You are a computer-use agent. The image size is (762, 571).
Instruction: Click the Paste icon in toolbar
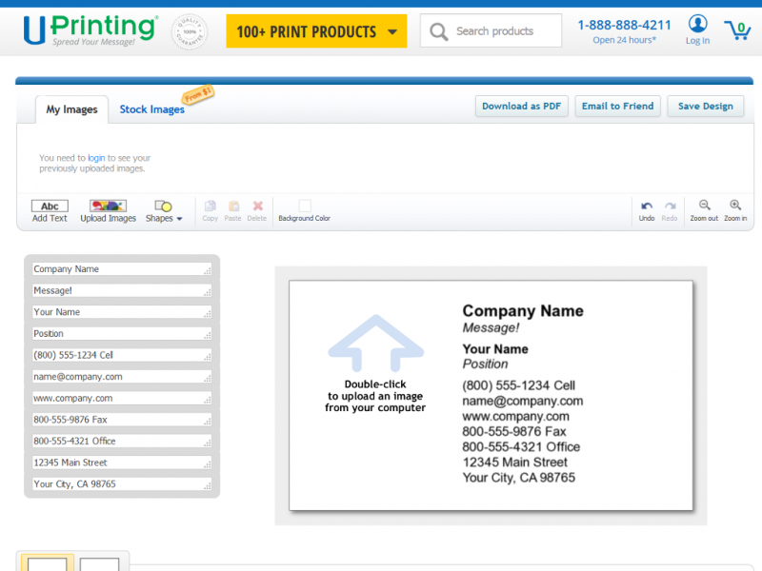233,206
